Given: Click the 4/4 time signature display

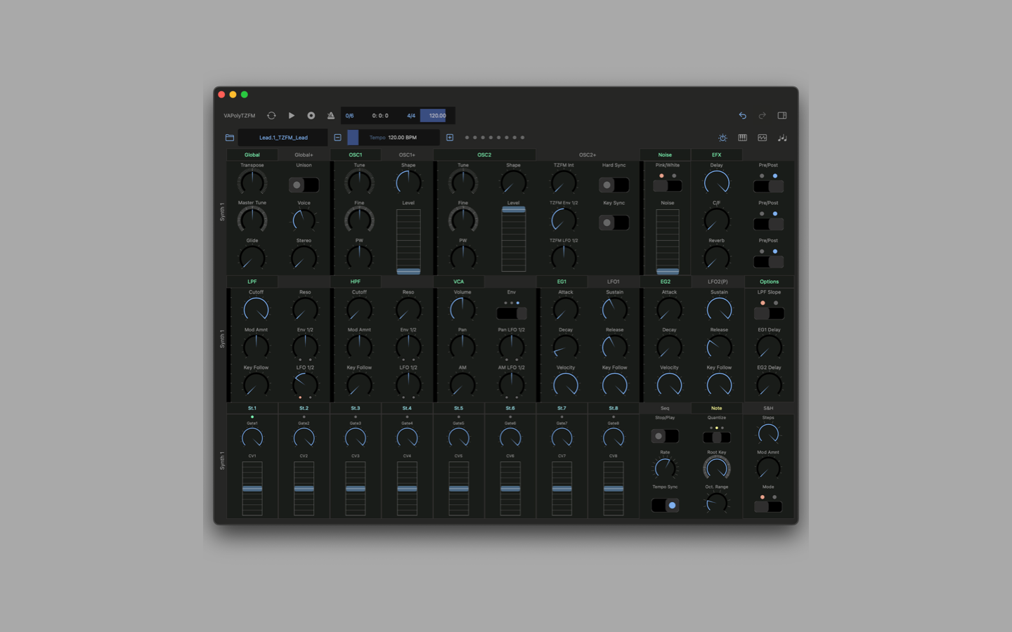Looking at the screenshot, I should coord(411,115).
